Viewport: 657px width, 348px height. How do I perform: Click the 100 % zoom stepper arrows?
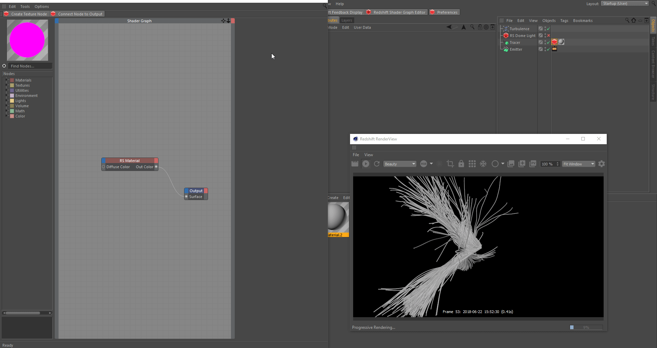[x=557, y=164]
